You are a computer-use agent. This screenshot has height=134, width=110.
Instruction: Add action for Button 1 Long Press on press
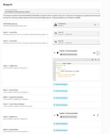60,98
